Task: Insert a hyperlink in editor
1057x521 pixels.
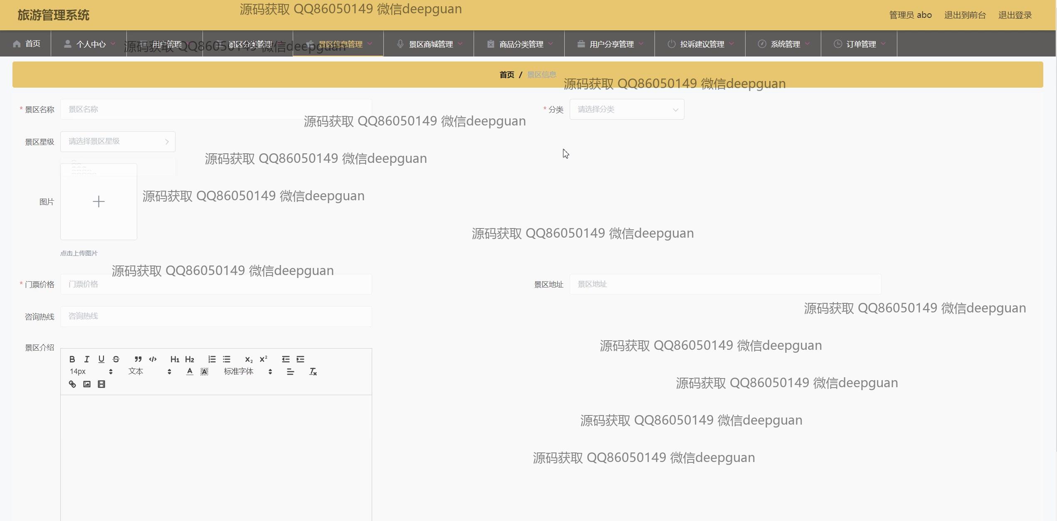Action: 72,384
